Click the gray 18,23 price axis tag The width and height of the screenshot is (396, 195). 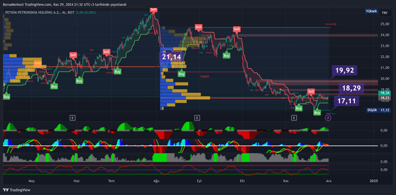[x=384, y=98]
